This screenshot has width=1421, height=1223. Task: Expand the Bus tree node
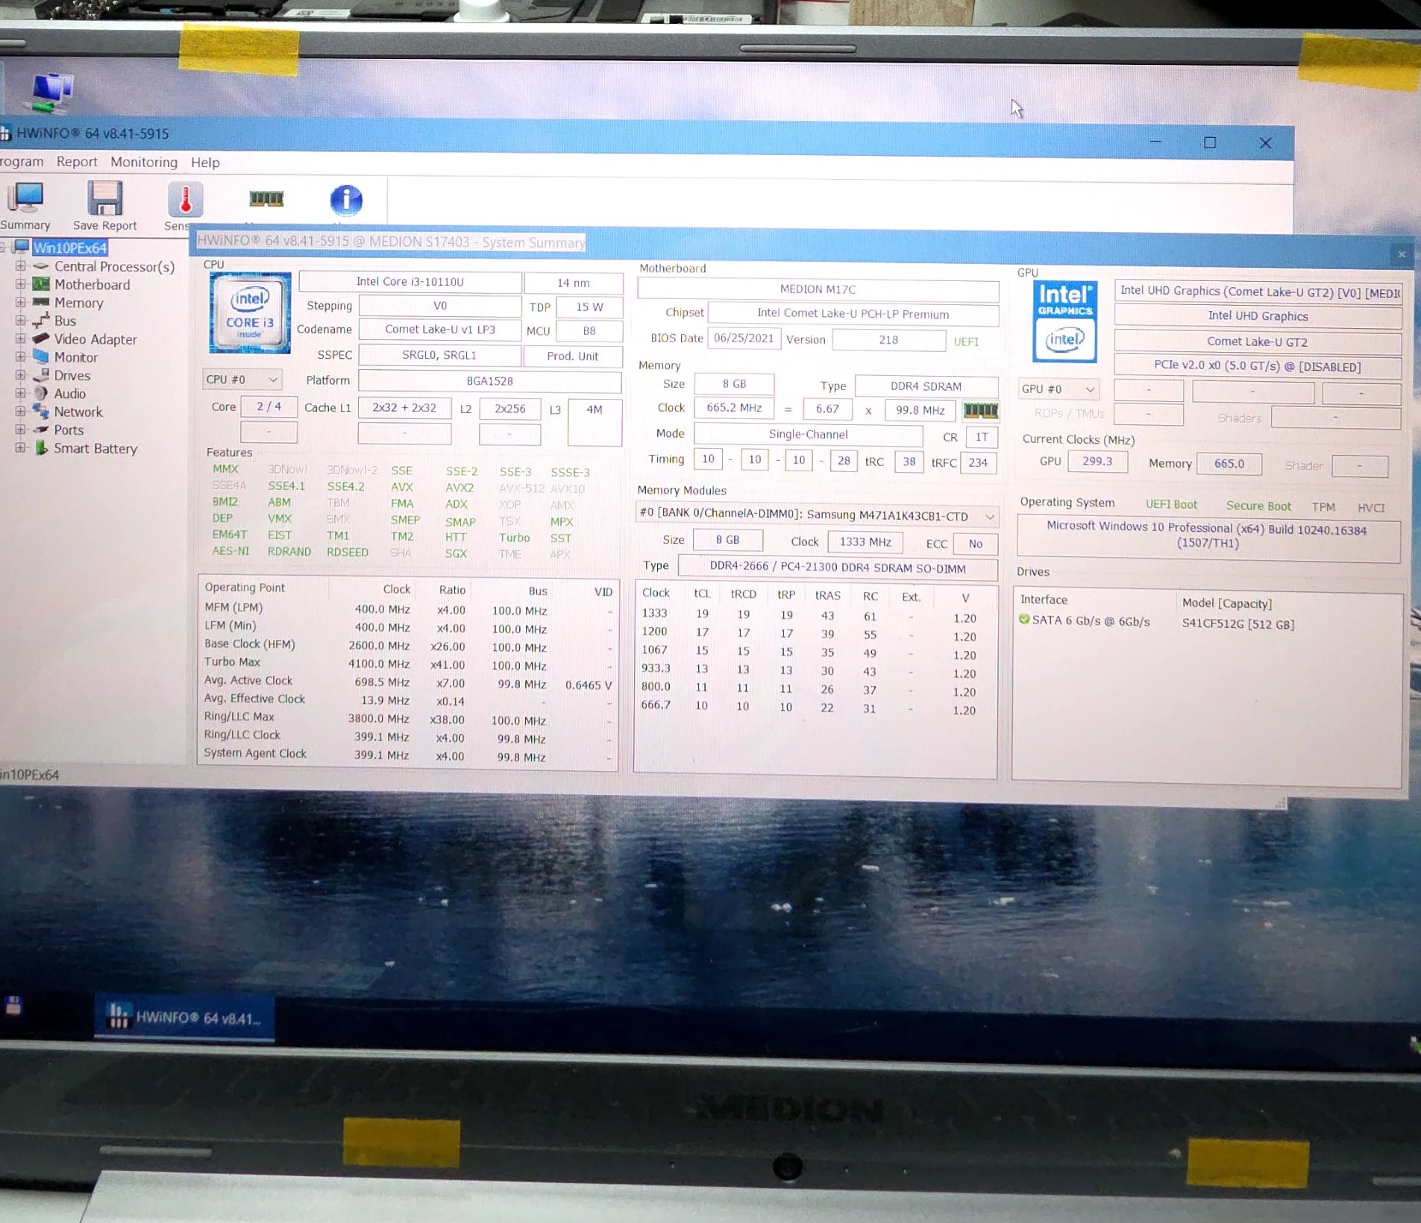(20, 321)
